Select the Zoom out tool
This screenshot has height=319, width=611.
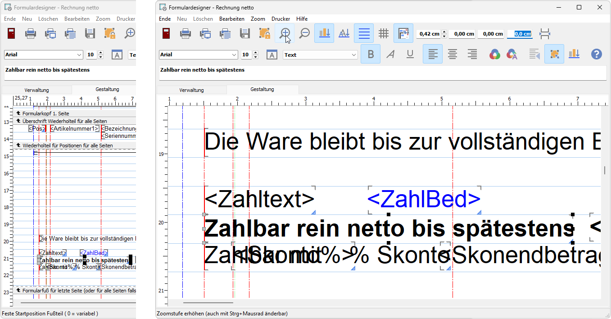[304, 33]
